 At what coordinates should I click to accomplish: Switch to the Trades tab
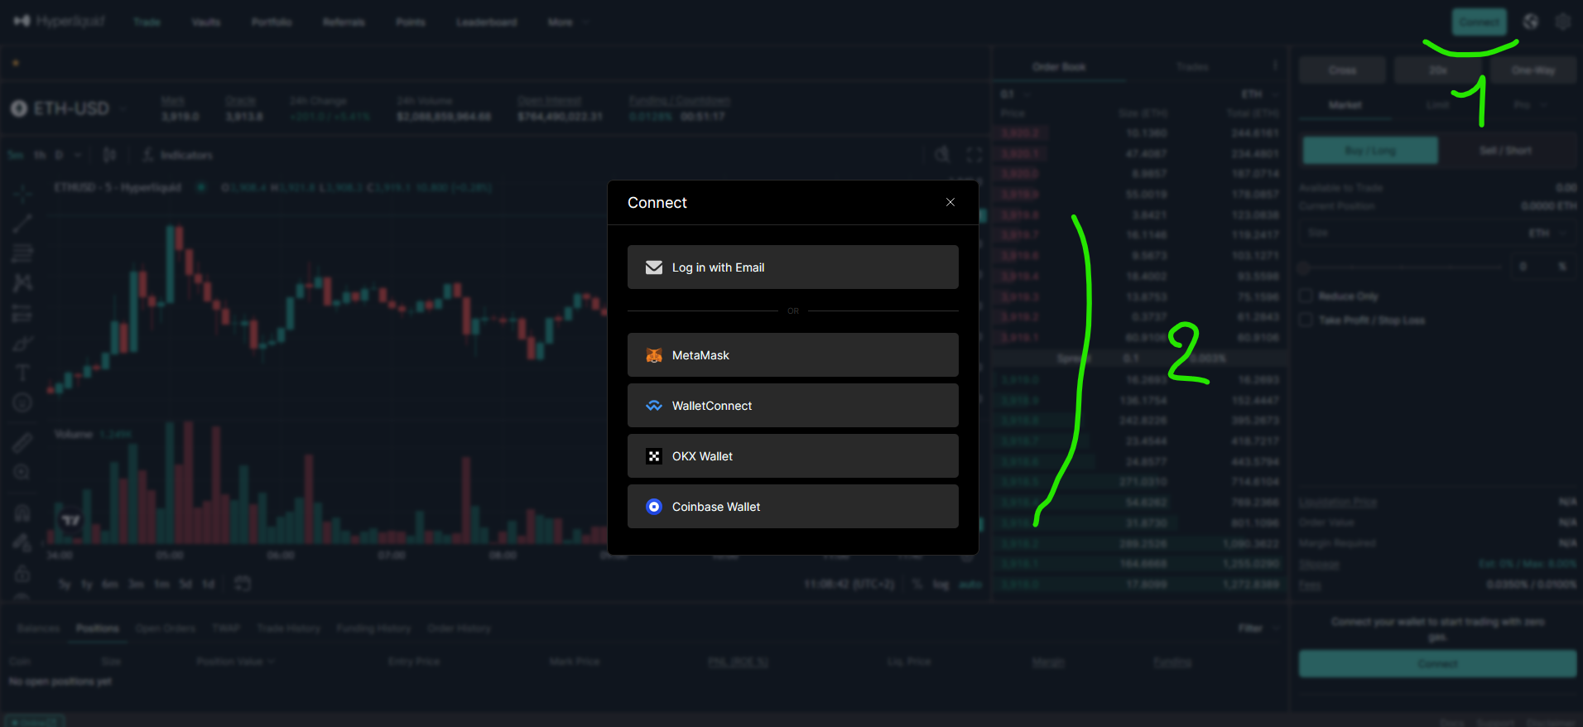[x=1192, y=66]
